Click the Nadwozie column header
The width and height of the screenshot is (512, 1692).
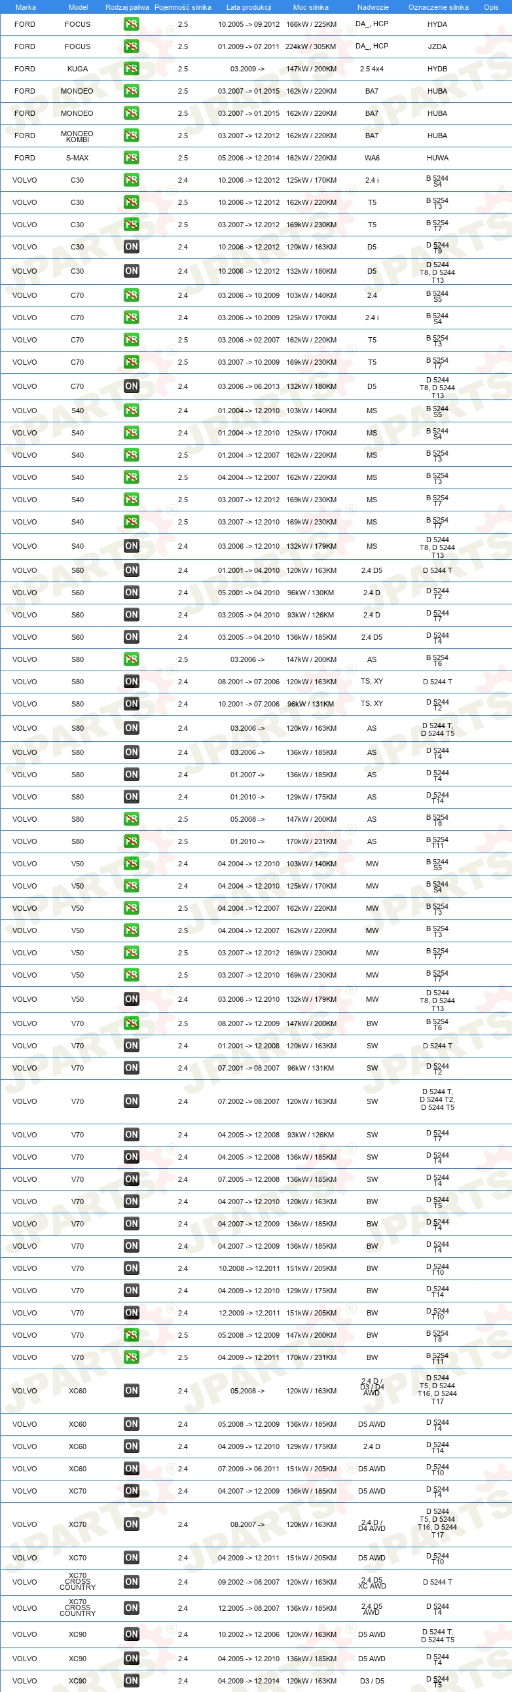click(373, 7)
